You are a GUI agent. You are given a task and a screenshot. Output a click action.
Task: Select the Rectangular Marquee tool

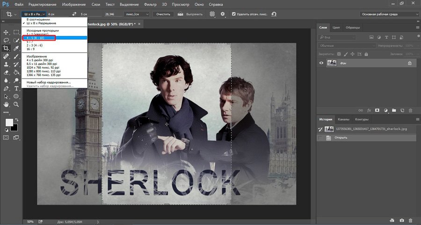(16, 32)
